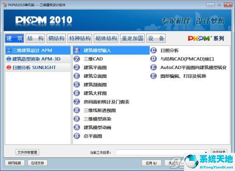Click number 3 icon for 建筑平面图
The height and width of the screenshot is (171, 235).
click(x=77, y=67)
